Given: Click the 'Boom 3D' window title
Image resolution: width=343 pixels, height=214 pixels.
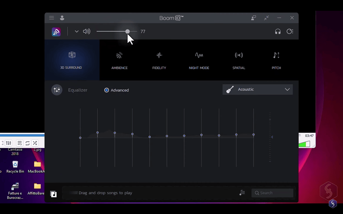Looking at the screenshot, I should click(171, 18).
